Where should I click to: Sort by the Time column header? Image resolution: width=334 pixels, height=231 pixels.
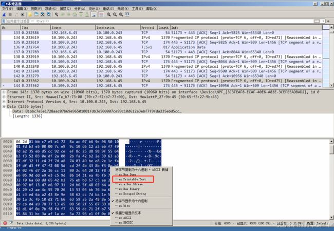point(35,28)
